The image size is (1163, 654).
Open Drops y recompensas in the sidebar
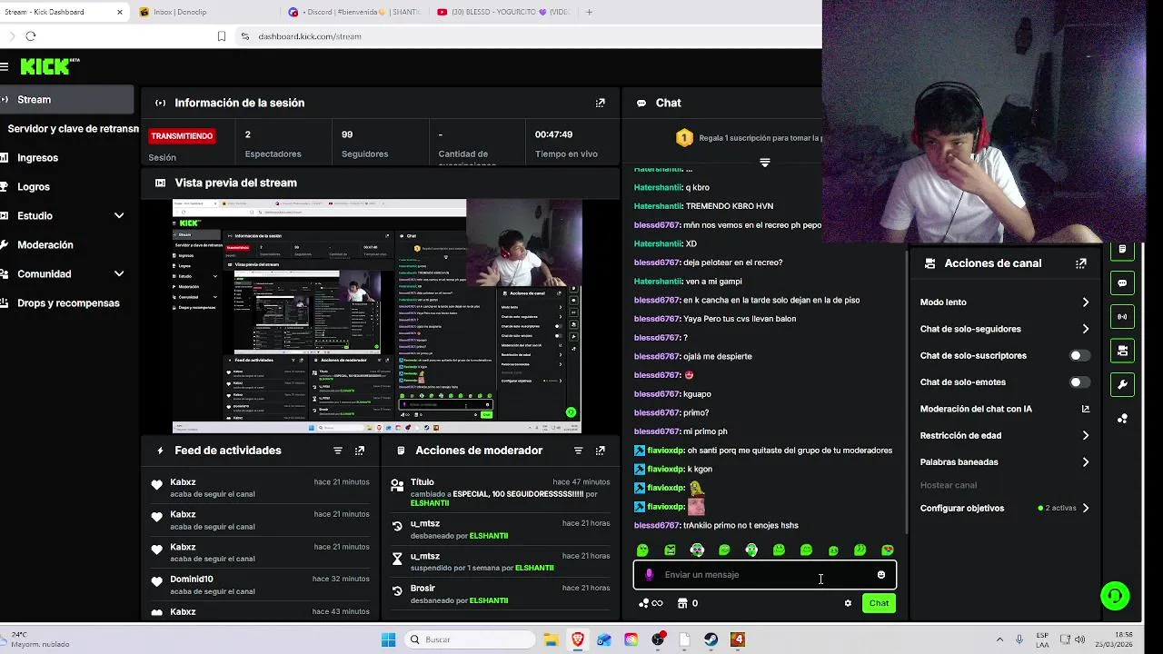66,303
